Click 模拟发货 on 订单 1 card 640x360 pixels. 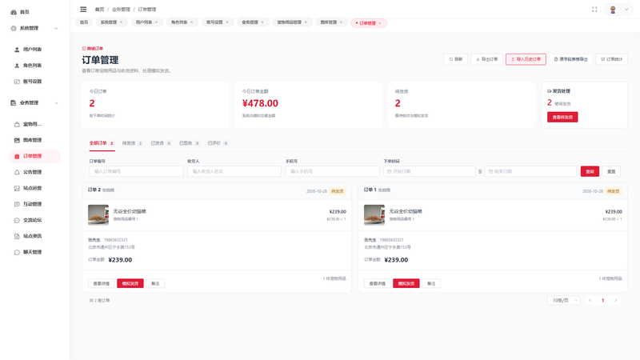tap(406, 284)
